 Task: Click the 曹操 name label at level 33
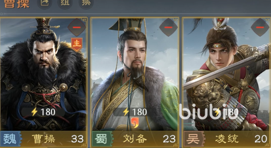(44, 139)
